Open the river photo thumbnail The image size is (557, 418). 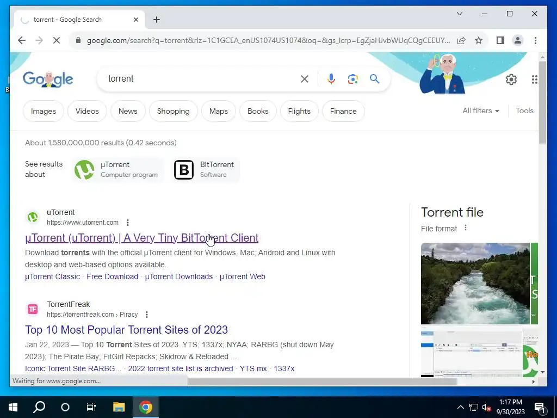pyautogui.click(x=475, y=284)
